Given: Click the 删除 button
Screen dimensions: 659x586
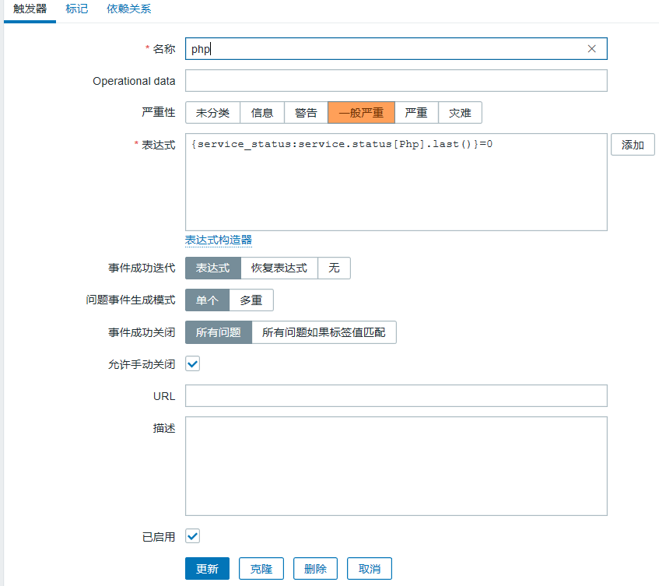Looking at the screenshot, I should pyautogui.click(x=316, y=569).
